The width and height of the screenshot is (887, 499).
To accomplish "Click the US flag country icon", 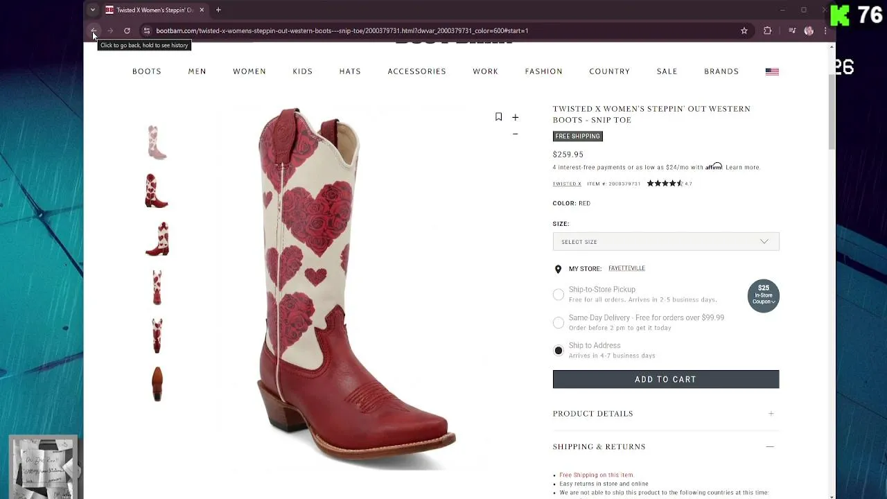I will pyautogui.click(x=772, y=71).
